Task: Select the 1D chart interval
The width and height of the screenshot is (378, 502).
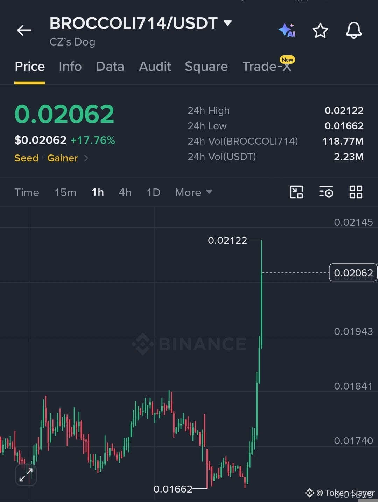Action: 153,192
